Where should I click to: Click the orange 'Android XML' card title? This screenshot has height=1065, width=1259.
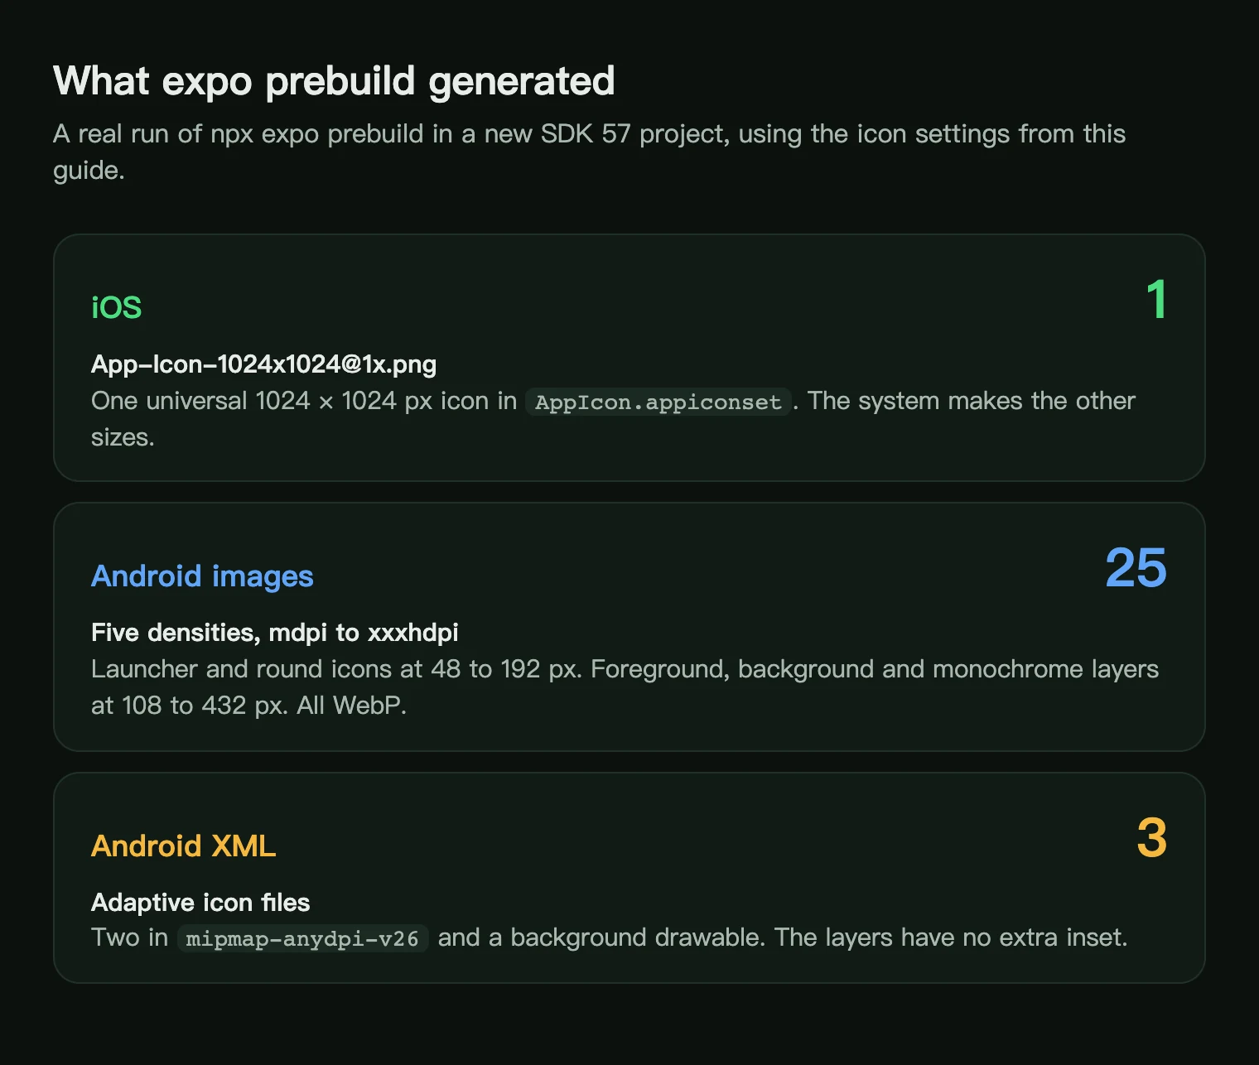183,846
